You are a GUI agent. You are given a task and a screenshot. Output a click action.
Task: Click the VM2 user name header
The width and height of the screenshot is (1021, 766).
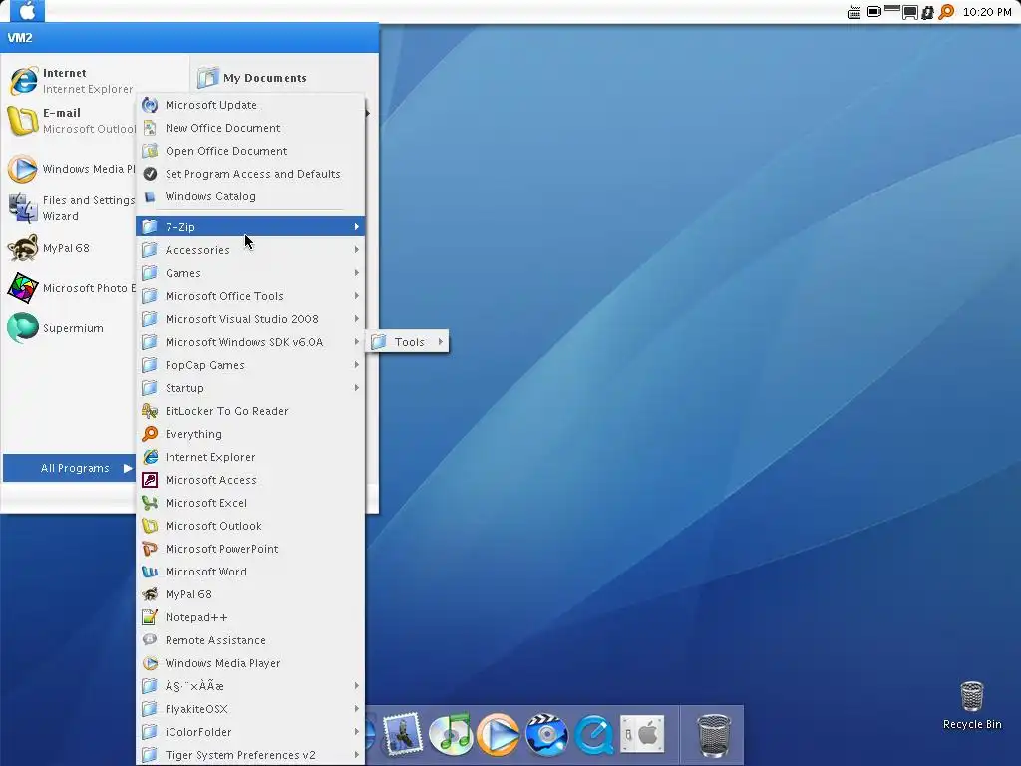click(x=20, y=38)
